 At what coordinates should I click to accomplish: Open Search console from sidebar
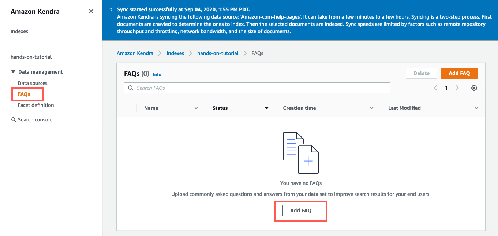pyautogui.click(x=35, y=120)
